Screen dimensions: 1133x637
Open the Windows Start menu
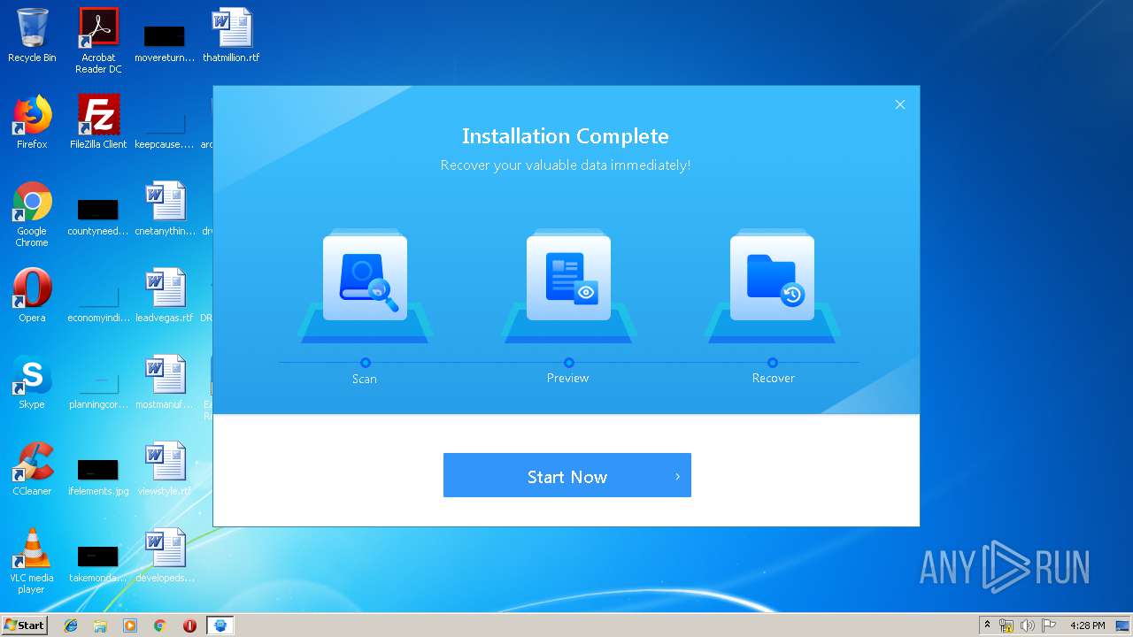coord(25,625)
